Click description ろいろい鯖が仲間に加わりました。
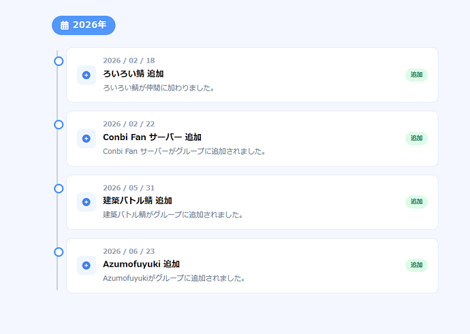The width and height of the screenshot is (470, 334). tap(159, 88)
